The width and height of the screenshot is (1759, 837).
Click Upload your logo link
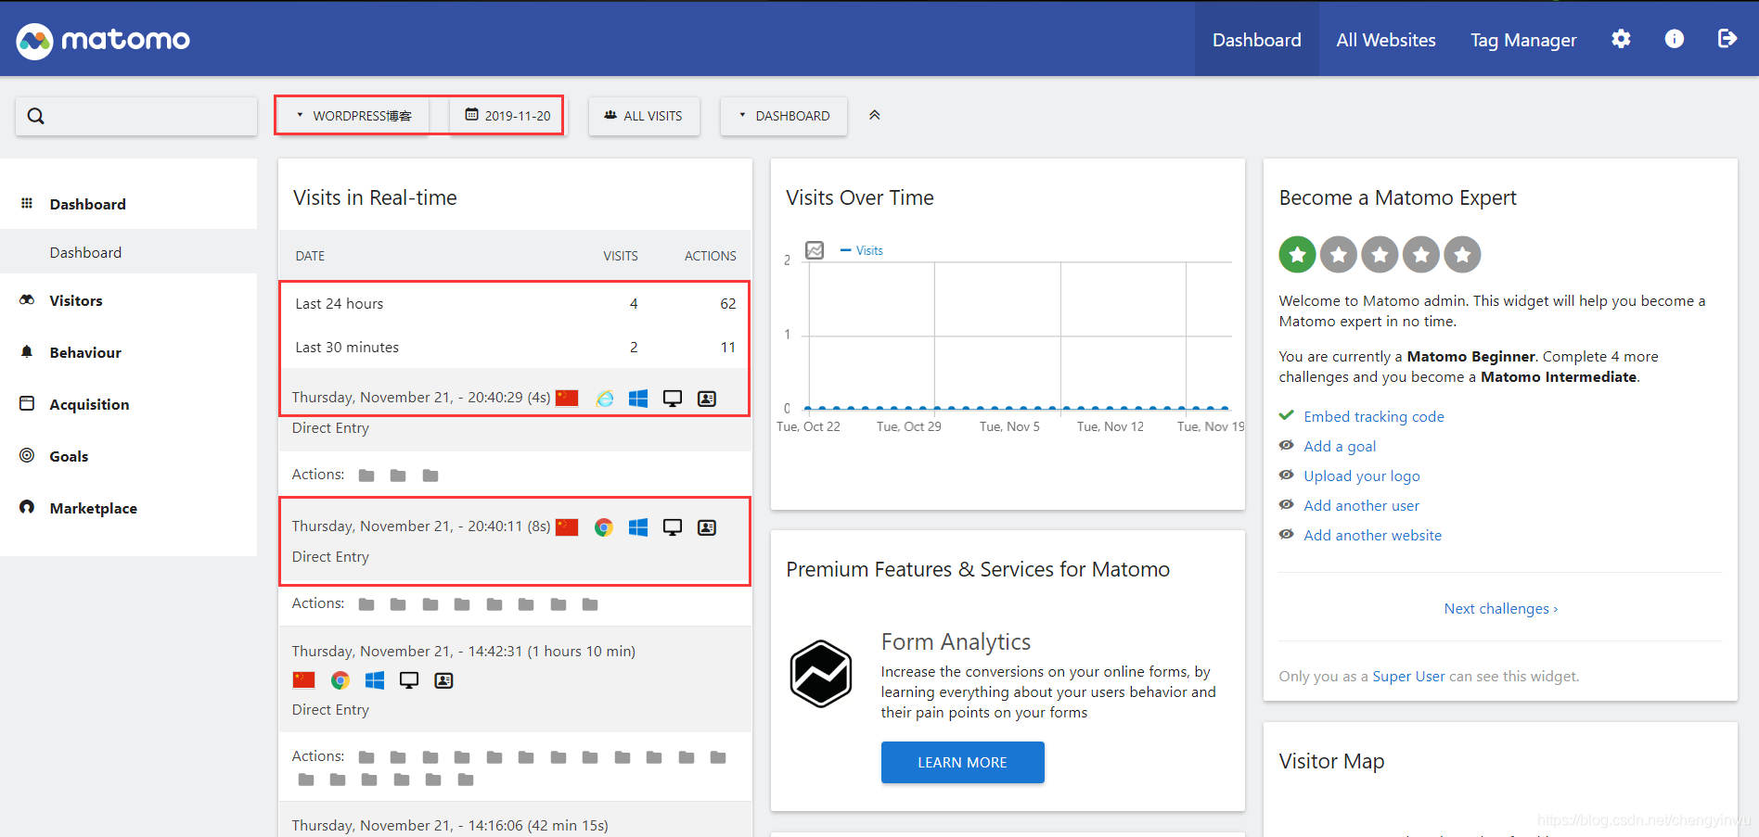click(1361, 476)
